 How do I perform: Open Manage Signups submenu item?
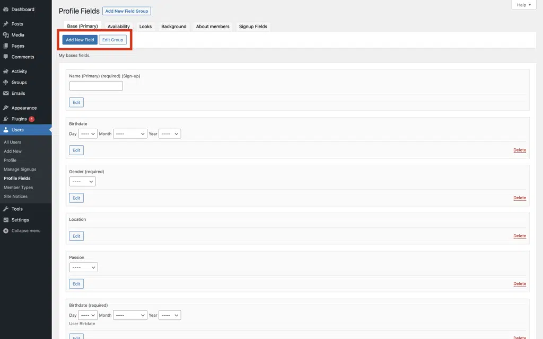click(20, 169)
